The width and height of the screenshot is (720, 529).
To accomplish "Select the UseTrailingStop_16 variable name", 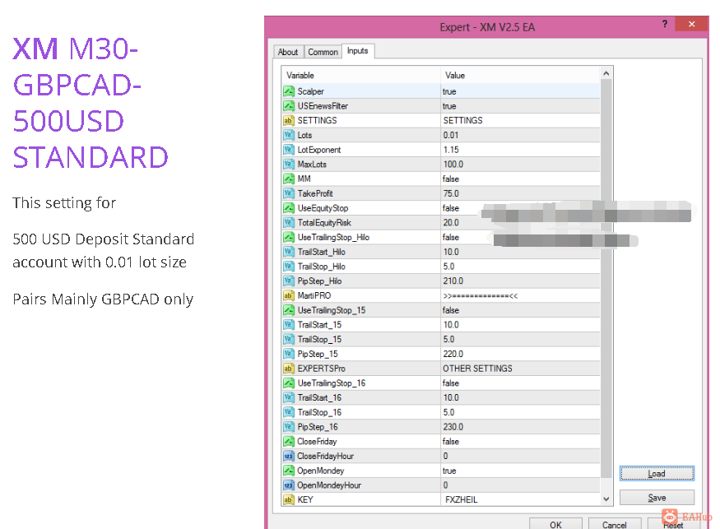I will point(332,383).
